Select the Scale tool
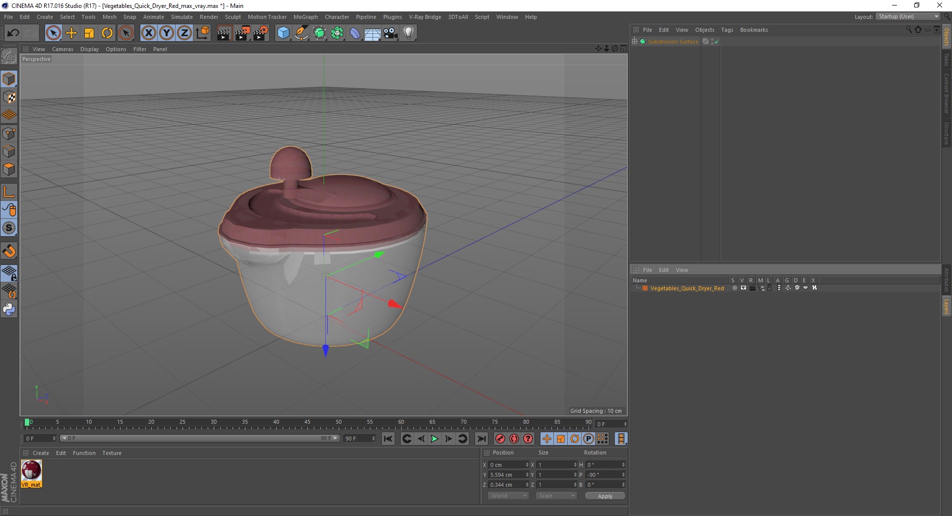 (89, 33)
